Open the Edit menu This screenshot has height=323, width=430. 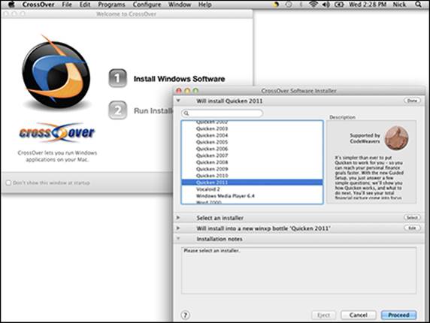85,5
